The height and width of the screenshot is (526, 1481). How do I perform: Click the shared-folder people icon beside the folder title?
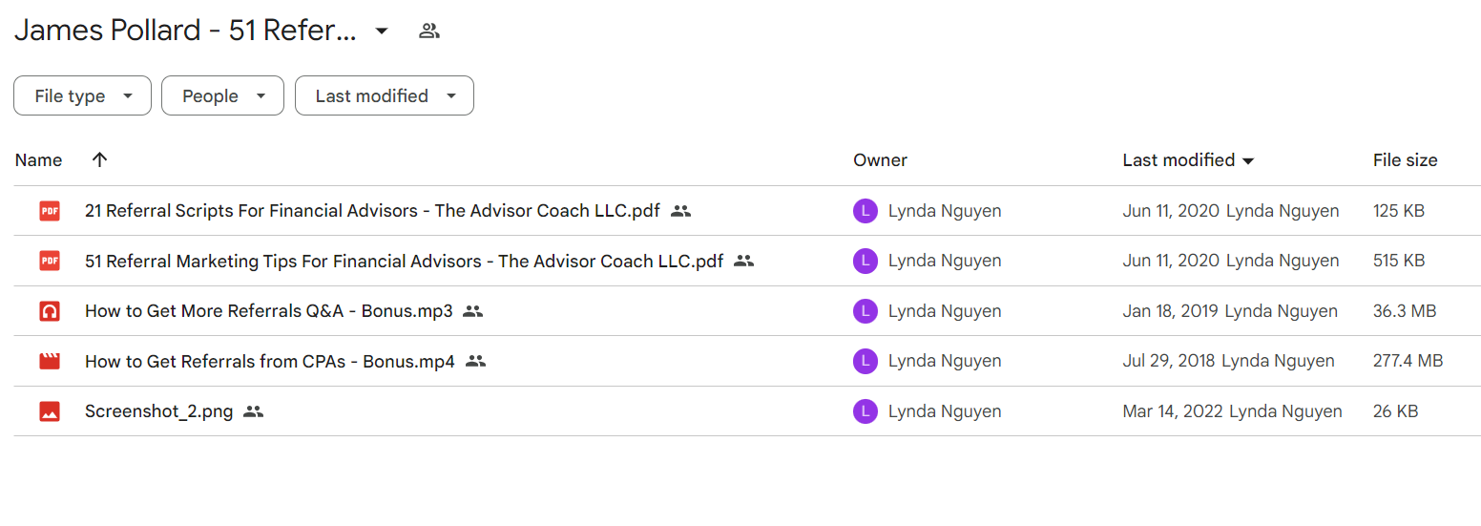[x=429, y=31]
